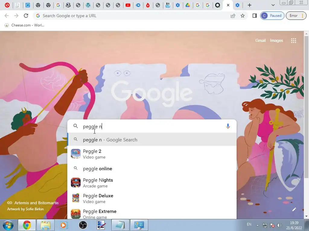This screenshot has width=309, height=231.
Task: Click the Peggle 2 game thumbnail
Action: point(76,154)
